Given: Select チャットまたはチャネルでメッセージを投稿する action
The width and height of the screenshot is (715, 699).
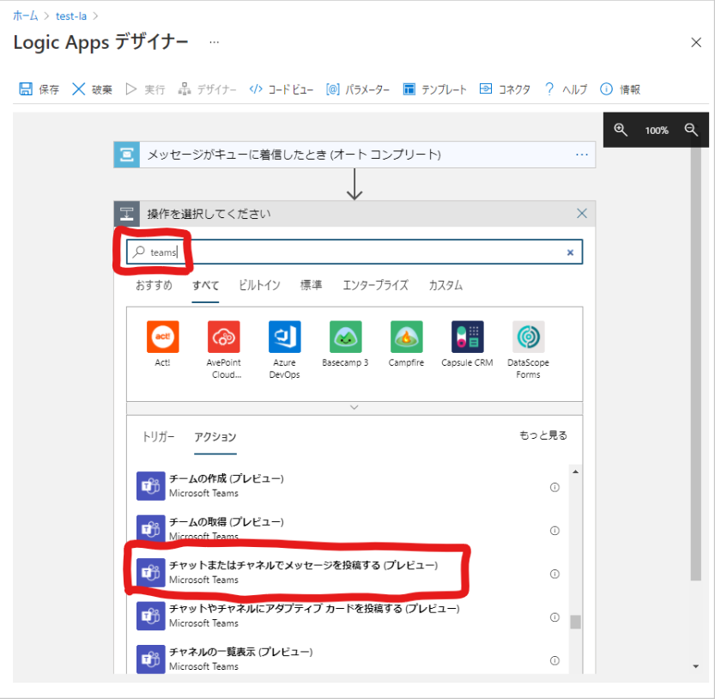Looking at the screenshot, I should (348, 573).
